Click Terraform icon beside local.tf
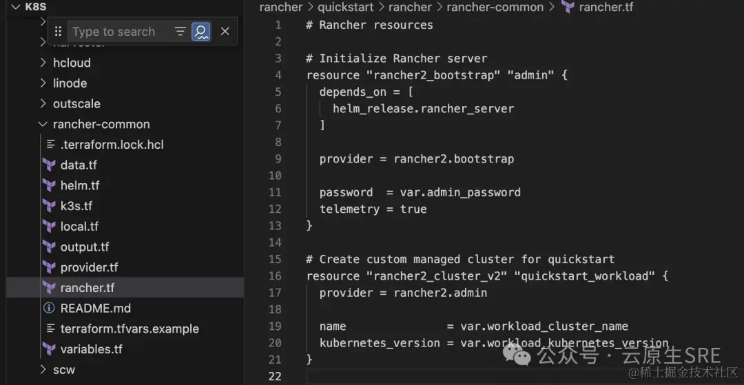Image resolution: width=744 pixels, height=385 pixels. coord(49,226)
